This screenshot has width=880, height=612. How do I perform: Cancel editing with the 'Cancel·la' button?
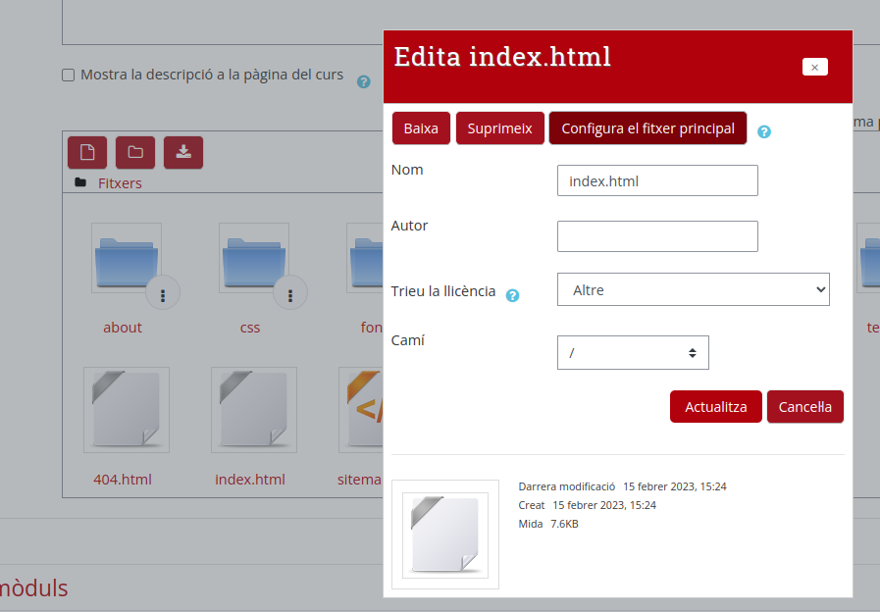(804, 407)
